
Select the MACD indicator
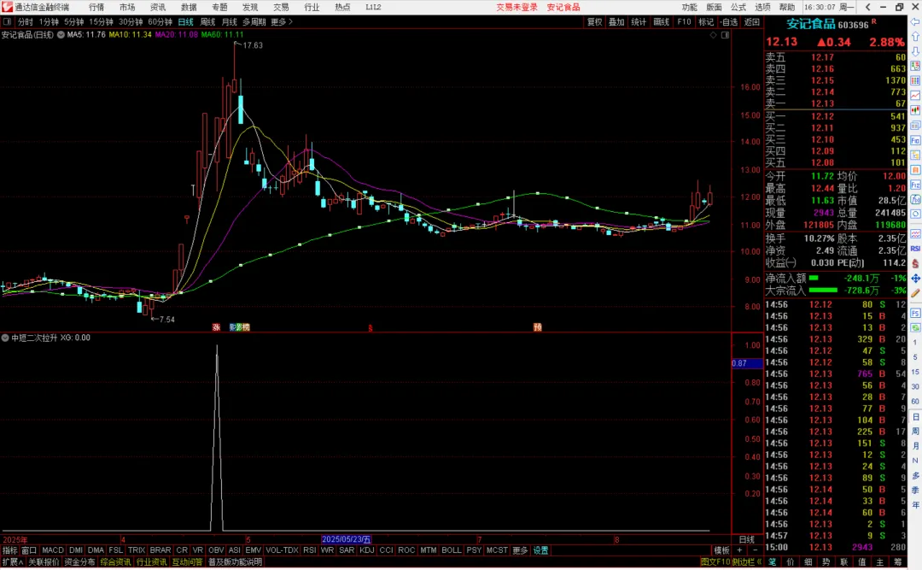click(x=52, y=550)
